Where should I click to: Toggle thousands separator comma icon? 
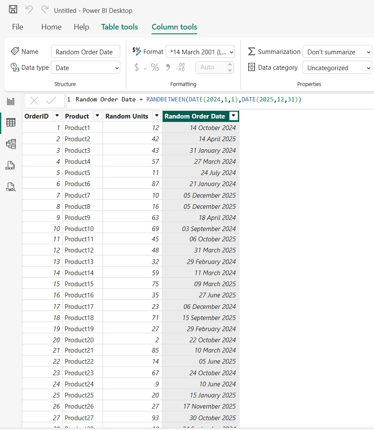pyautogui.click(x=168, y=67)
